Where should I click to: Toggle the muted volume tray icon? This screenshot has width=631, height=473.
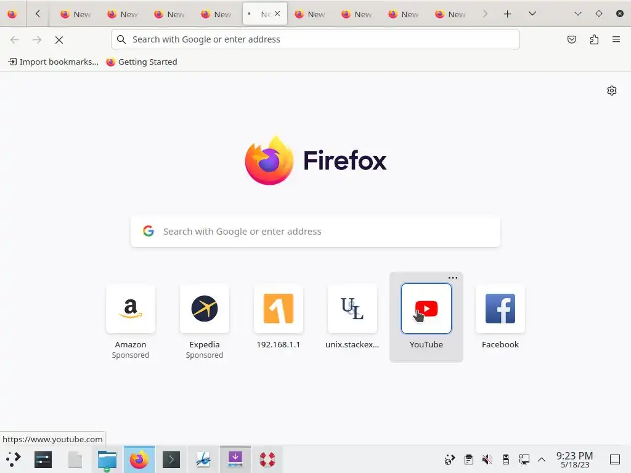487,459
